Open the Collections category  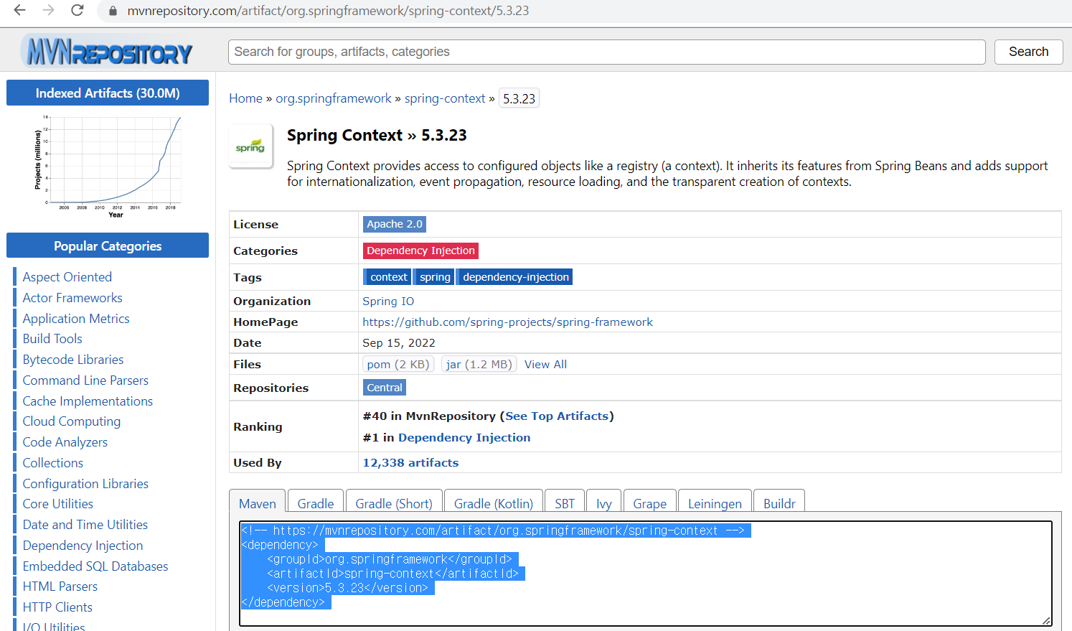click(53, 463)
